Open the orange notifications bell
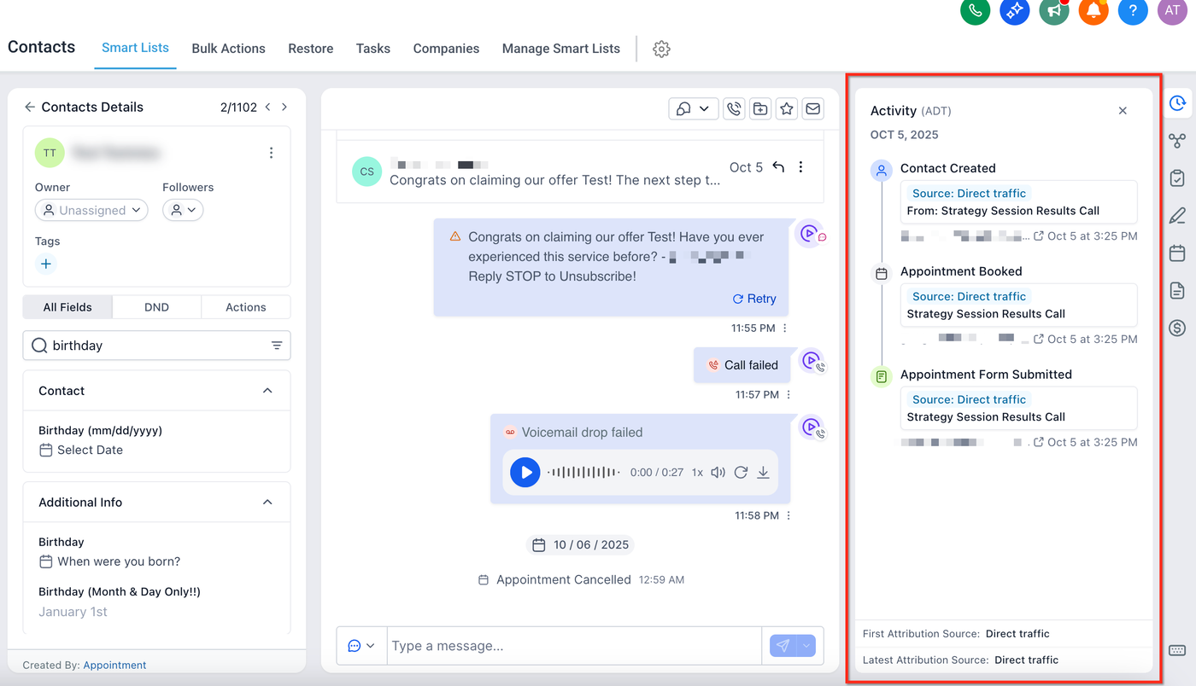1196x686 pixels. [1093, 11]
